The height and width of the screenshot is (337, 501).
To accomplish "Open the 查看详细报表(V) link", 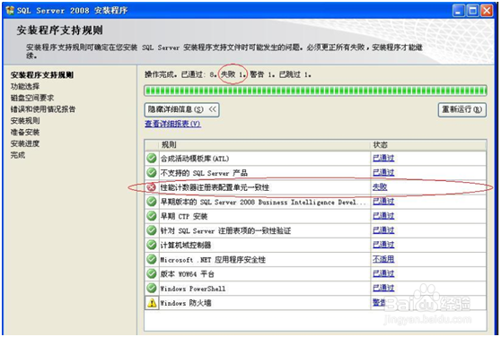I will 173,124.
